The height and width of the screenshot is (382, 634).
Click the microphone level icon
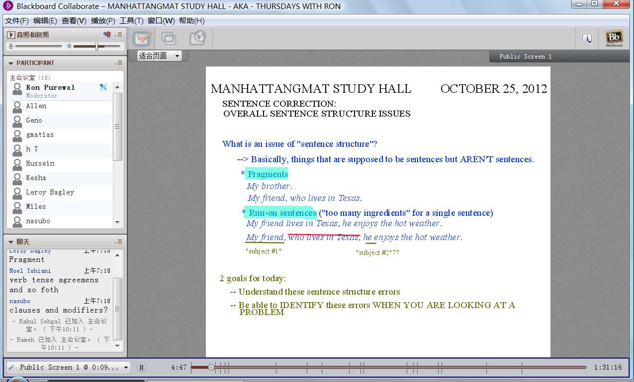[x=10, y=46]
